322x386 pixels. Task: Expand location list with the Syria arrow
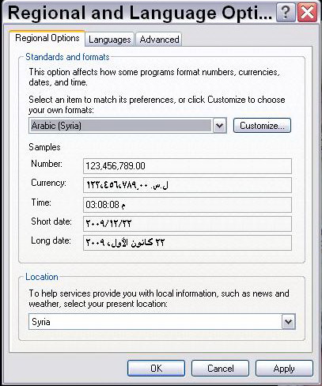tap(288, 322)
